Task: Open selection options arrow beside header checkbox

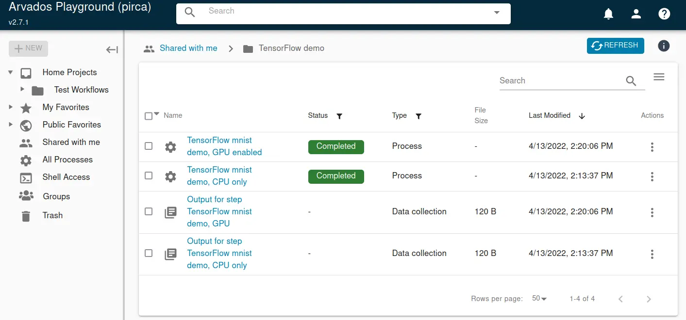Action: click(x=156, y=114)
